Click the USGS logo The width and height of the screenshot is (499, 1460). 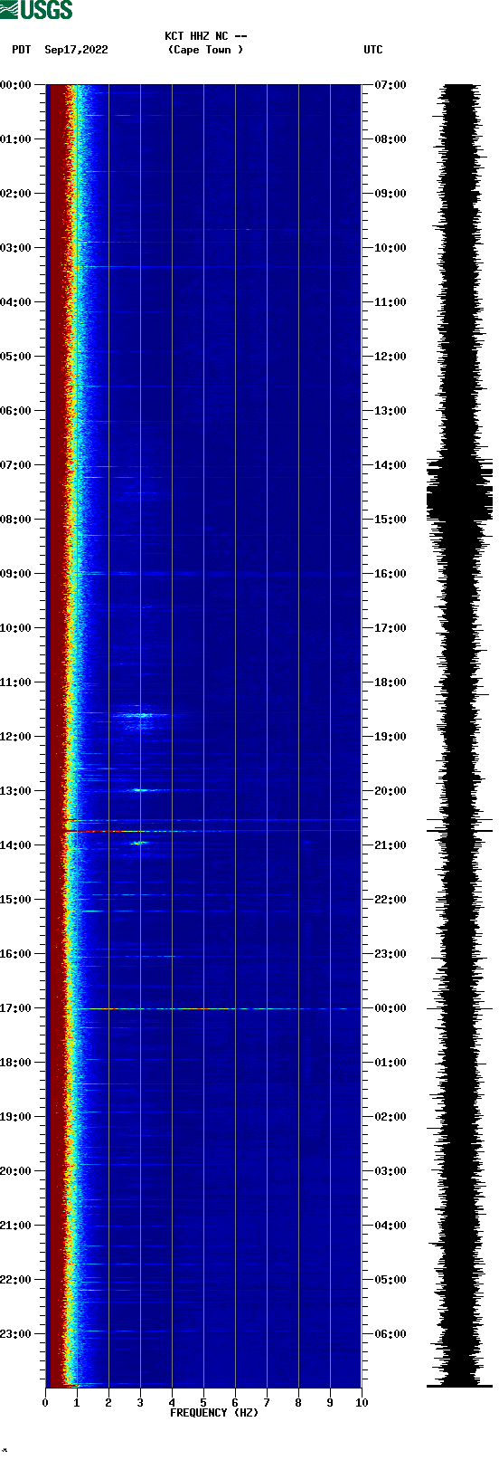tap(36, 10)
